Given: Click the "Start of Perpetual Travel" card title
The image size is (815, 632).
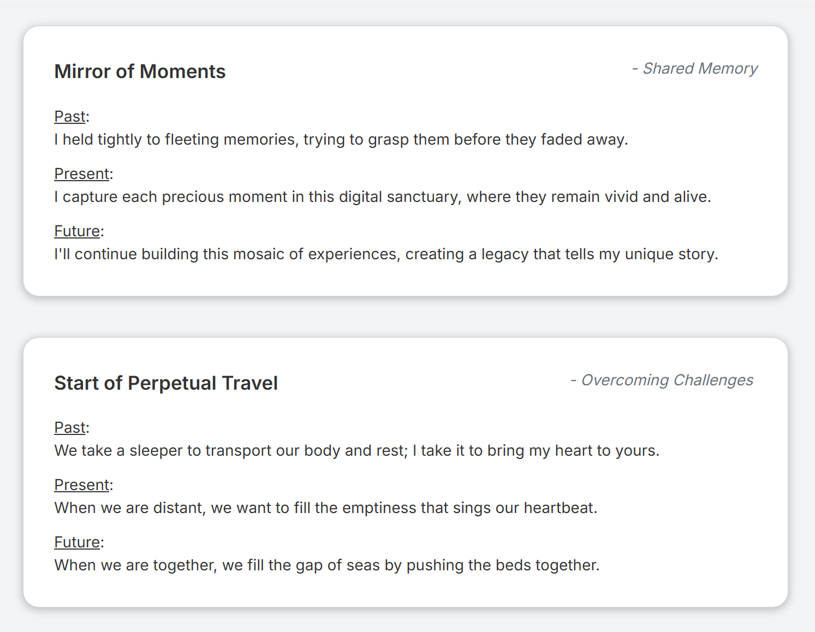Looking at the screenshot, I should point(166,383).
